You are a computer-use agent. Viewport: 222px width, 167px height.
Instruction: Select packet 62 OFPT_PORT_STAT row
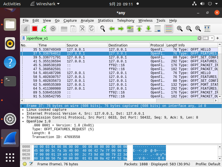point(119,85)
